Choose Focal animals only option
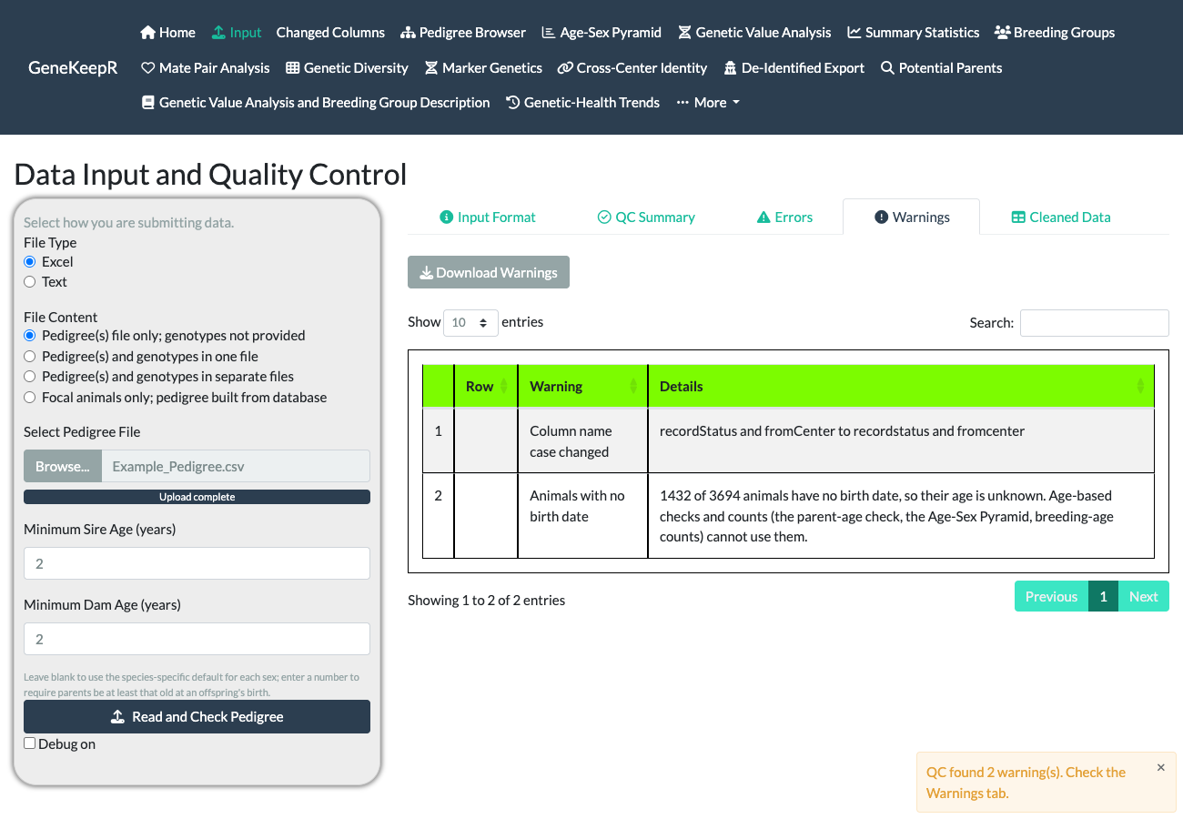The width and height of the screenshot is (1183, 819). tap(30, 398)
